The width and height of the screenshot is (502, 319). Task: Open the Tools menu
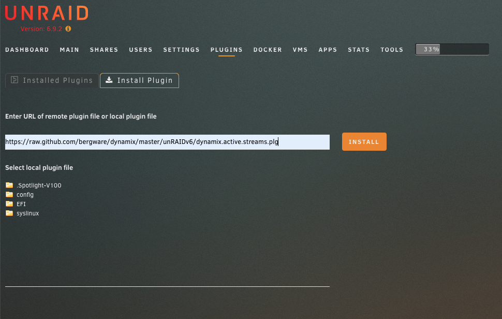(x=392, y=50)
